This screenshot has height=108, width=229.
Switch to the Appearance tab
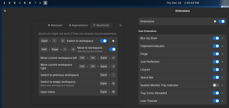tap(78, 25)
